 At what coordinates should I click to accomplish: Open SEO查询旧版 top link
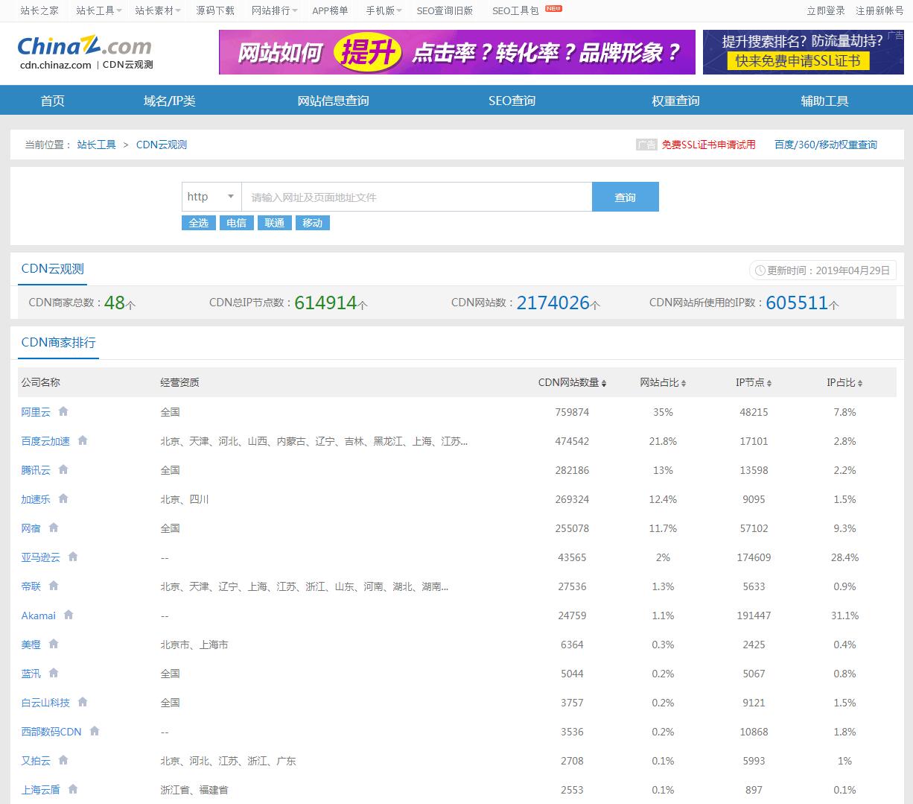tap(445, 10)
